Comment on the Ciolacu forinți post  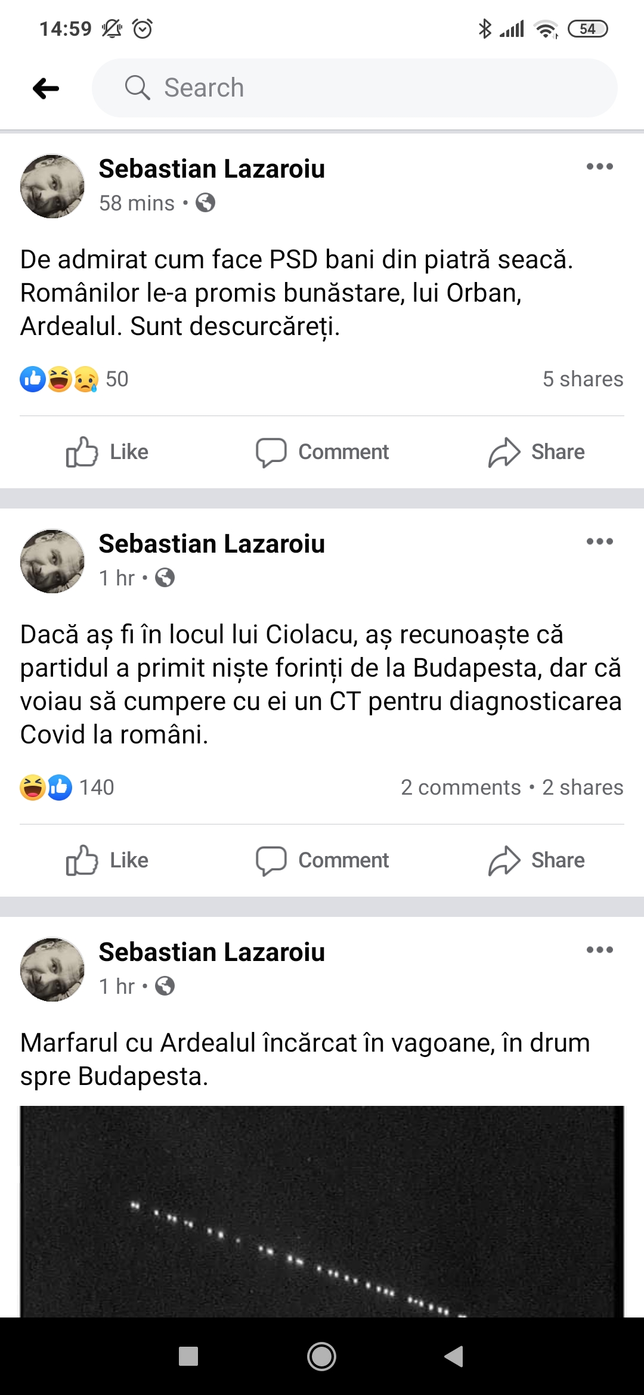[322, 860]
